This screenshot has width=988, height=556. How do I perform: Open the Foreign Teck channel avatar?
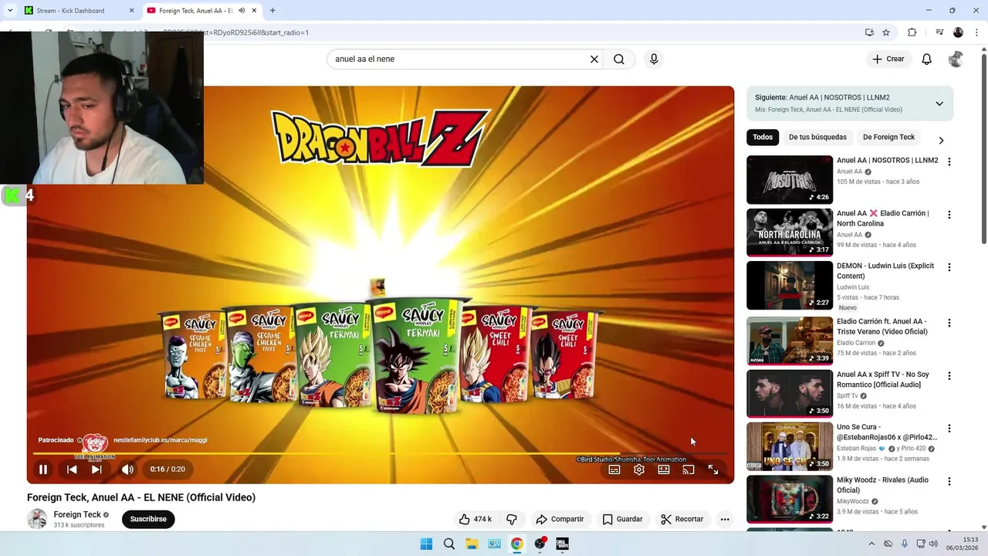37,519
